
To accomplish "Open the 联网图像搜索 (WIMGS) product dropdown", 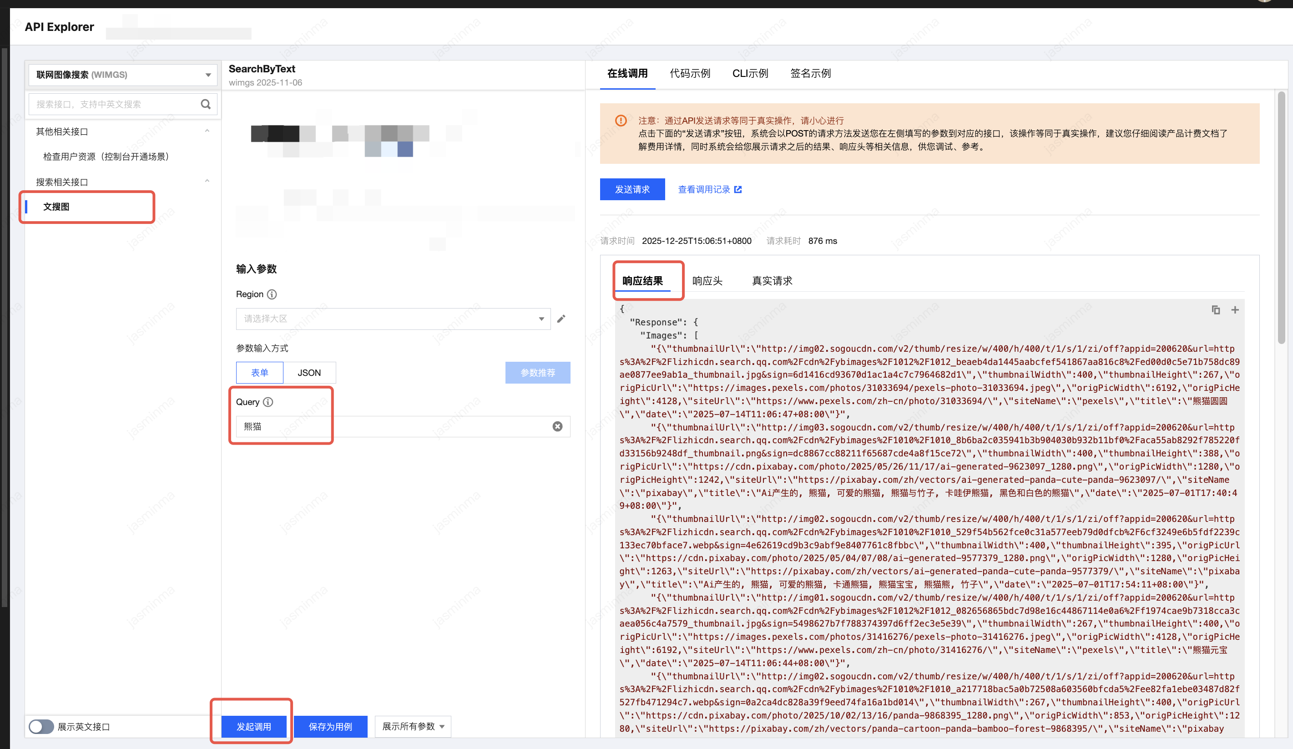I will 122,75.
